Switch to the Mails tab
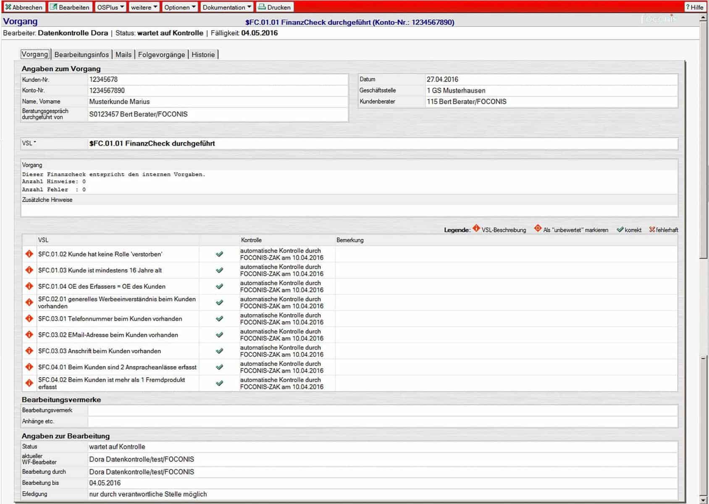This screenshot has width=709, height=504. [x=123, y=55]
